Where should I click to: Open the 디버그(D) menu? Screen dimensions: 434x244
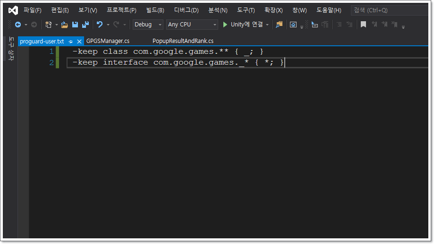point(186,10)
